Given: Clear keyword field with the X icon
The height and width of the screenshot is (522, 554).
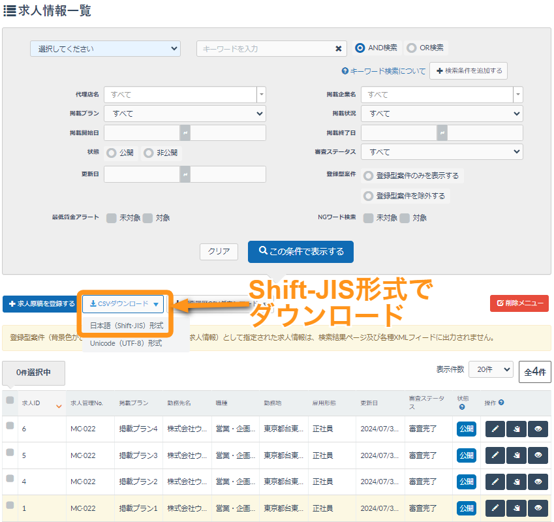Looking at the screenshot, I should pos(339,49).
